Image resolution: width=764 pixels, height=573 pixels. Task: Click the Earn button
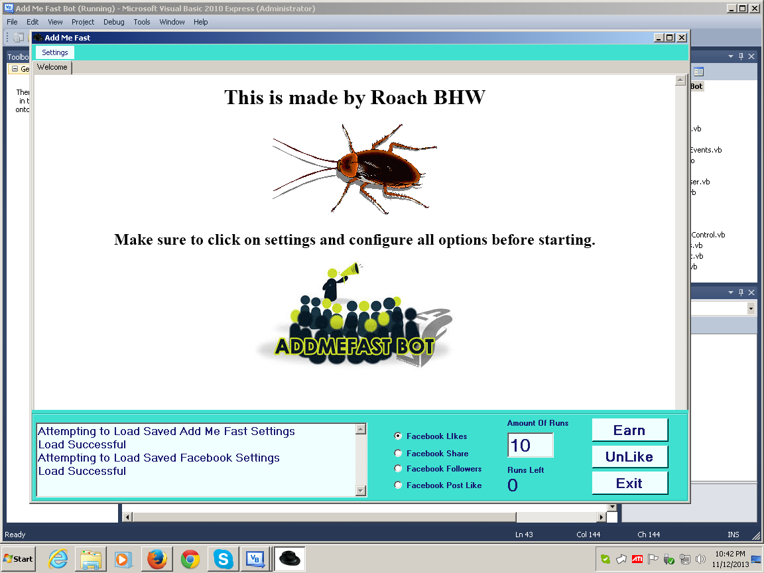(x=629, y=430)
